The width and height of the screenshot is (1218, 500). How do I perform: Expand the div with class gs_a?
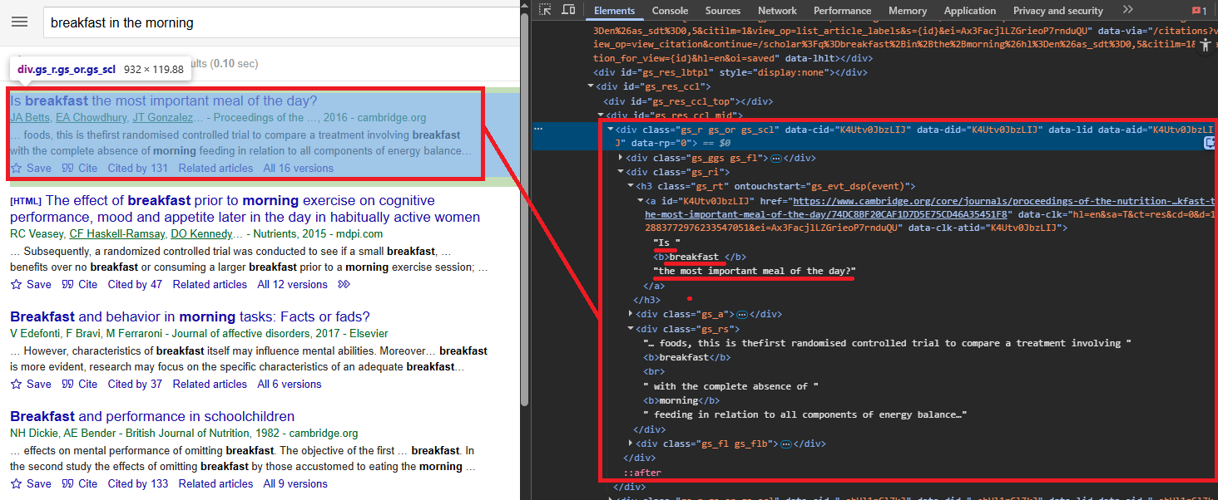pos(631,313)
